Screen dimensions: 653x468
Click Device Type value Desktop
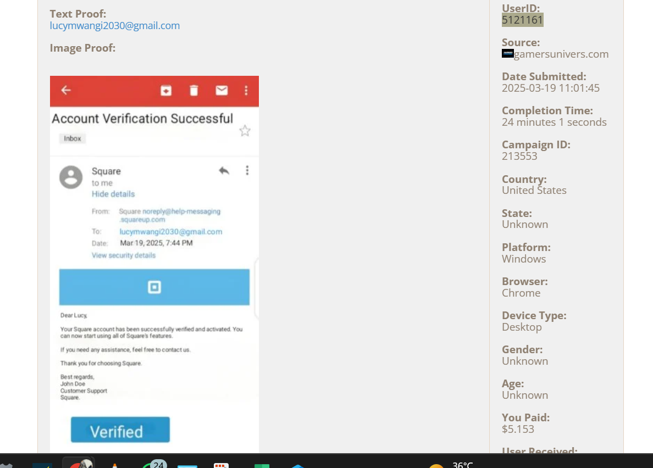click(522, 327)
